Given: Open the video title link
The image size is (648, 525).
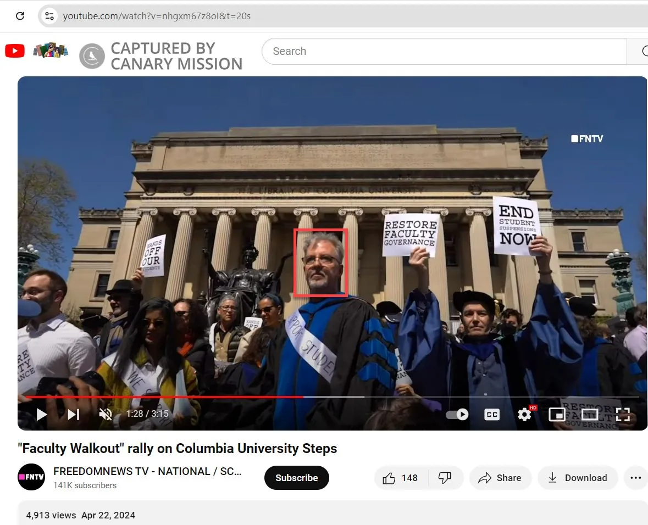Looking at the screenshot, I should 177,448.
